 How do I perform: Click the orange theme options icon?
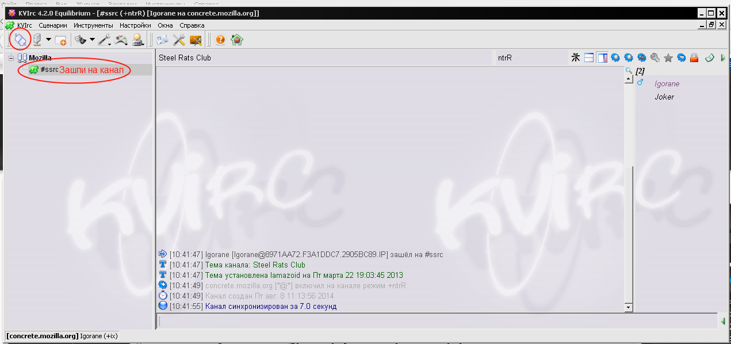(x=196, y=40)
